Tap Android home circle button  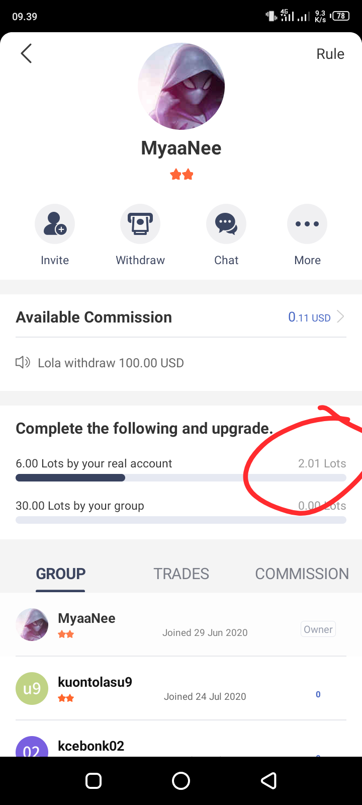coord(181,781)
